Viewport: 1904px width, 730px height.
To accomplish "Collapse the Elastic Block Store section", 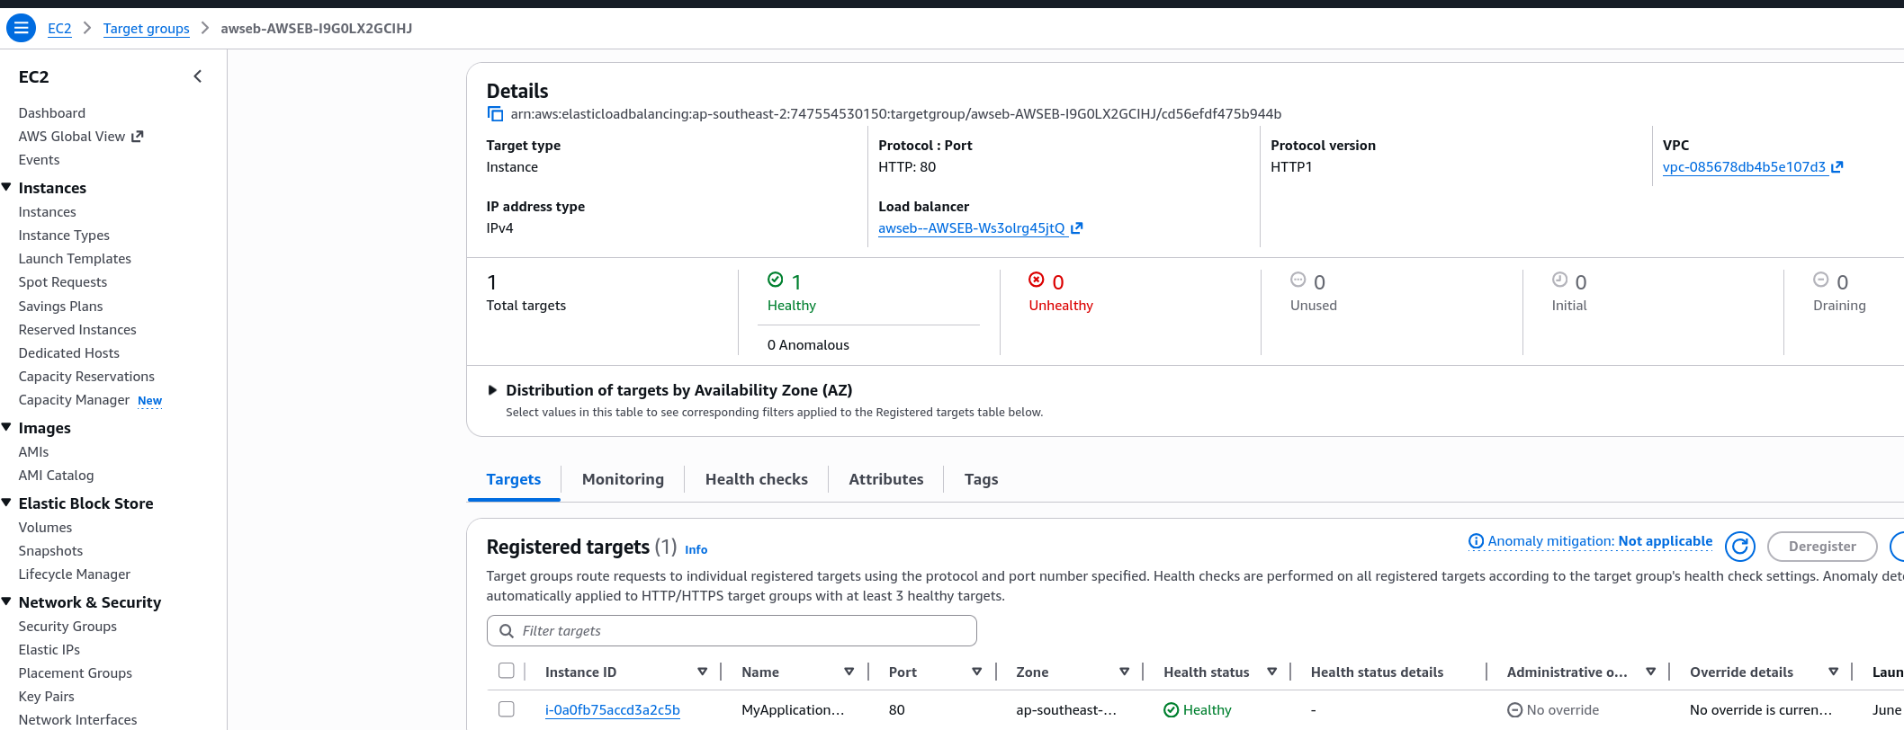I will [x=6, y=503].
